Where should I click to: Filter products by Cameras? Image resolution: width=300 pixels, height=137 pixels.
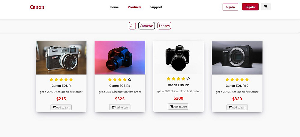pos(147,26)
